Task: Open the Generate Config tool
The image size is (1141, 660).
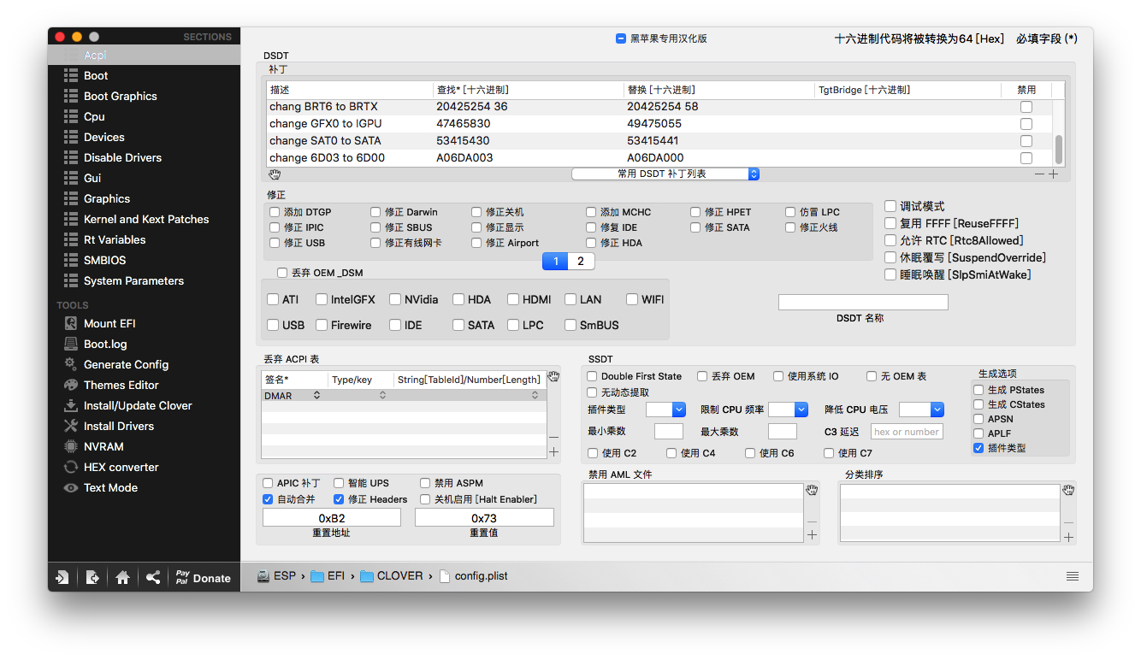Action: point(126,364)
